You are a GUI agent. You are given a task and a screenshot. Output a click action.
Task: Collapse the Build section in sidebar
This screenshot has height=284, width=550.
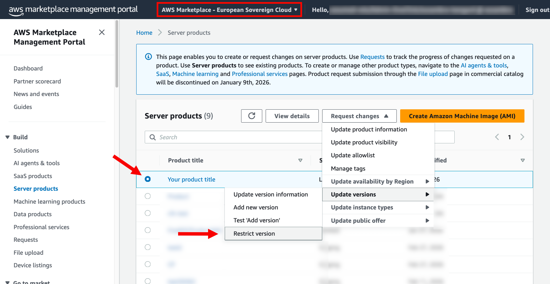click(7, 137)
